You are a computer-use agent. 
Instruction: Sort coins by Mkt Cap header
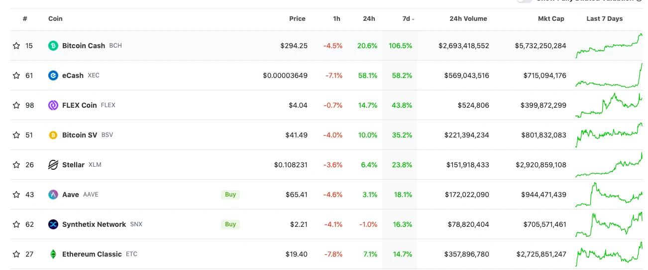tap(551, 19)
